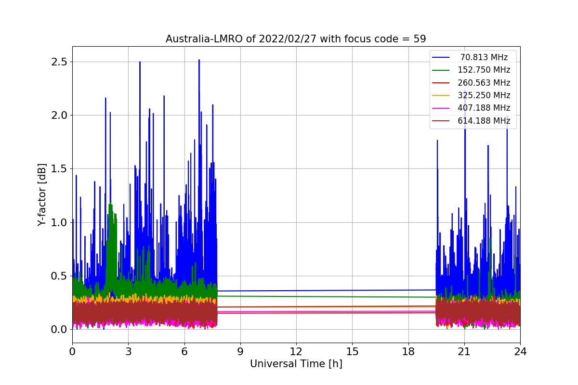This screenshot has height=385, width=578.
Task: Click the brown line sample in legend
Action: coord(441,121)
